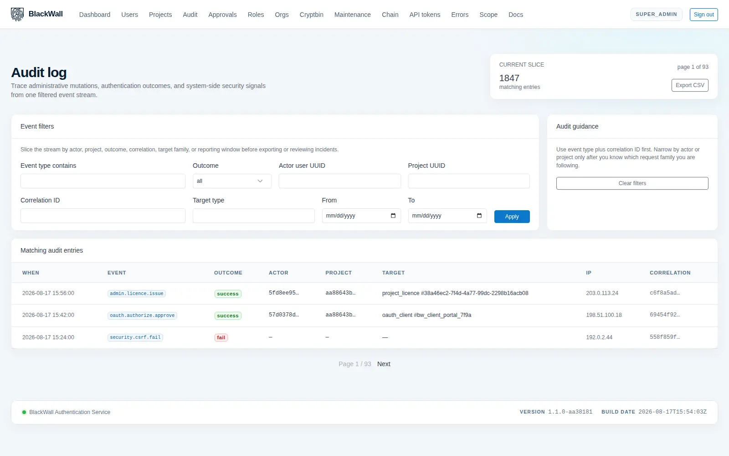This screenshot has height=456, width=729.
Task: Click the Sign out button
Action: 703,15
